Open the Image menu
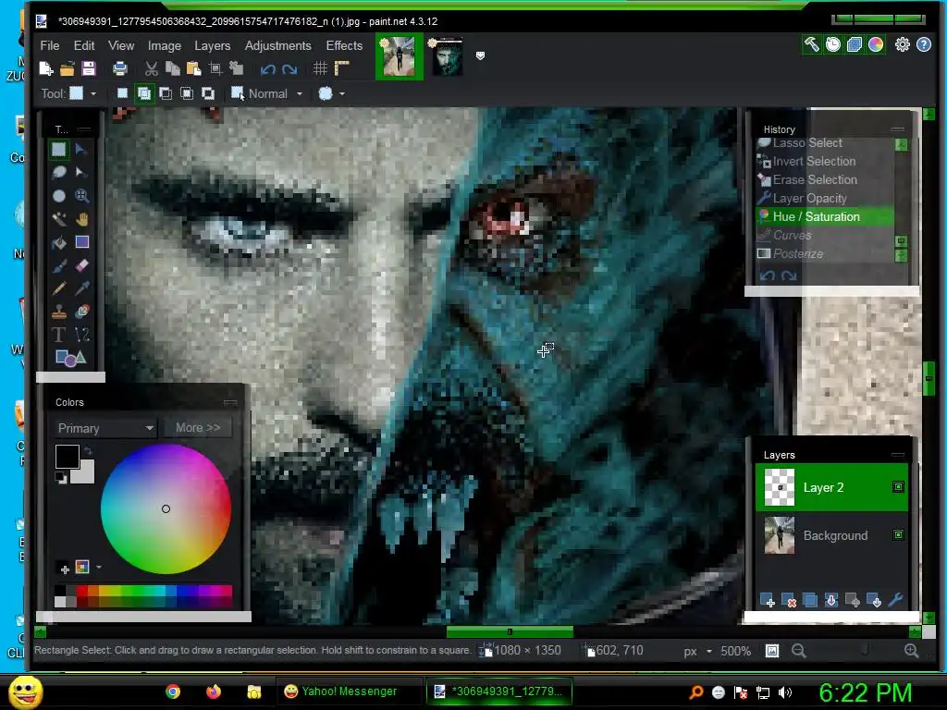Screen dimensions: 947x710 tap(165, 46)
